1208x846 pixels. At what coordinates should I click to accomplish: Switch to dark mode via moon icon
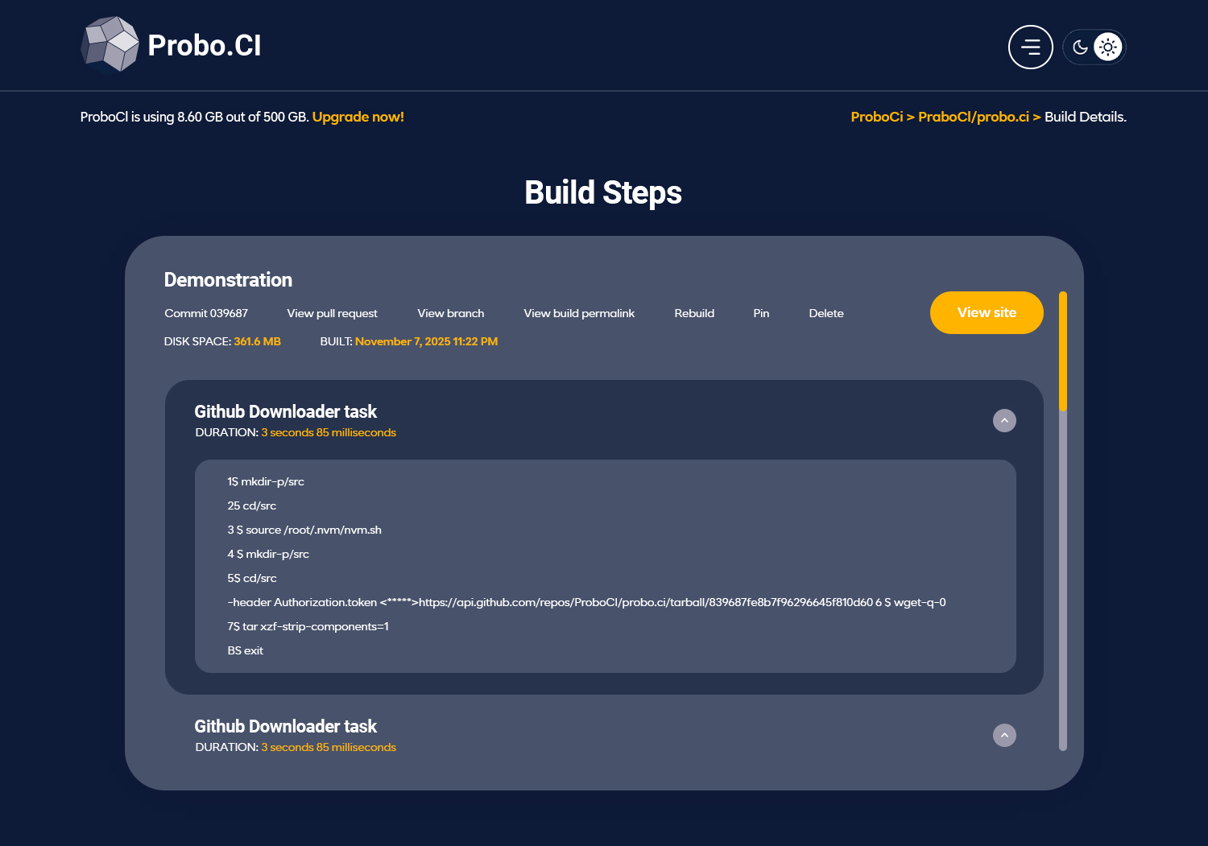(x=1080, y=47)
